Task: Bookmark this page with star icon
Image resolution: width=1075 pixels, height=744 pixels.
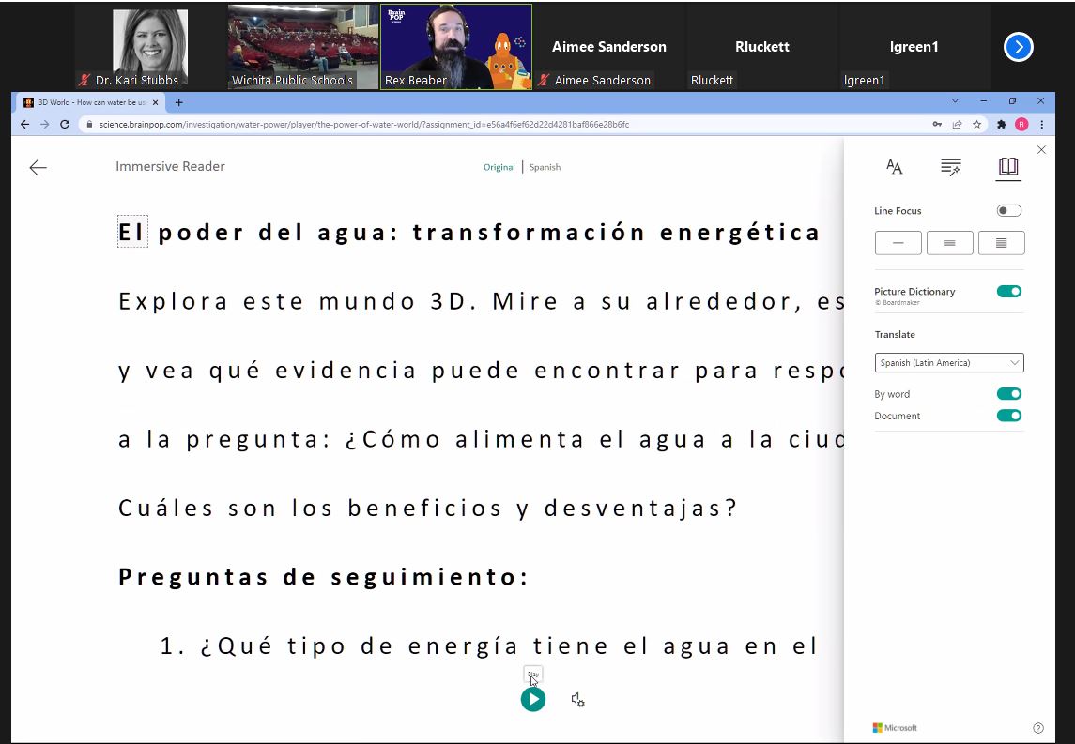Action: pyautogui.click(x=977, y=124)
